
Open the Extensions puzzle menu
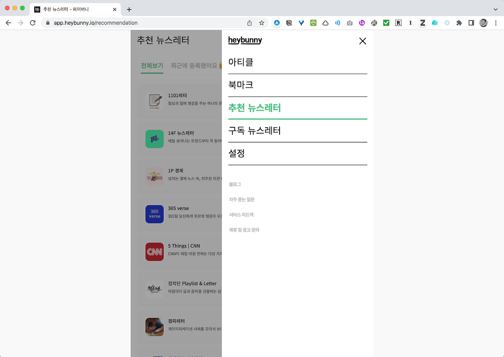pos(459,23)
